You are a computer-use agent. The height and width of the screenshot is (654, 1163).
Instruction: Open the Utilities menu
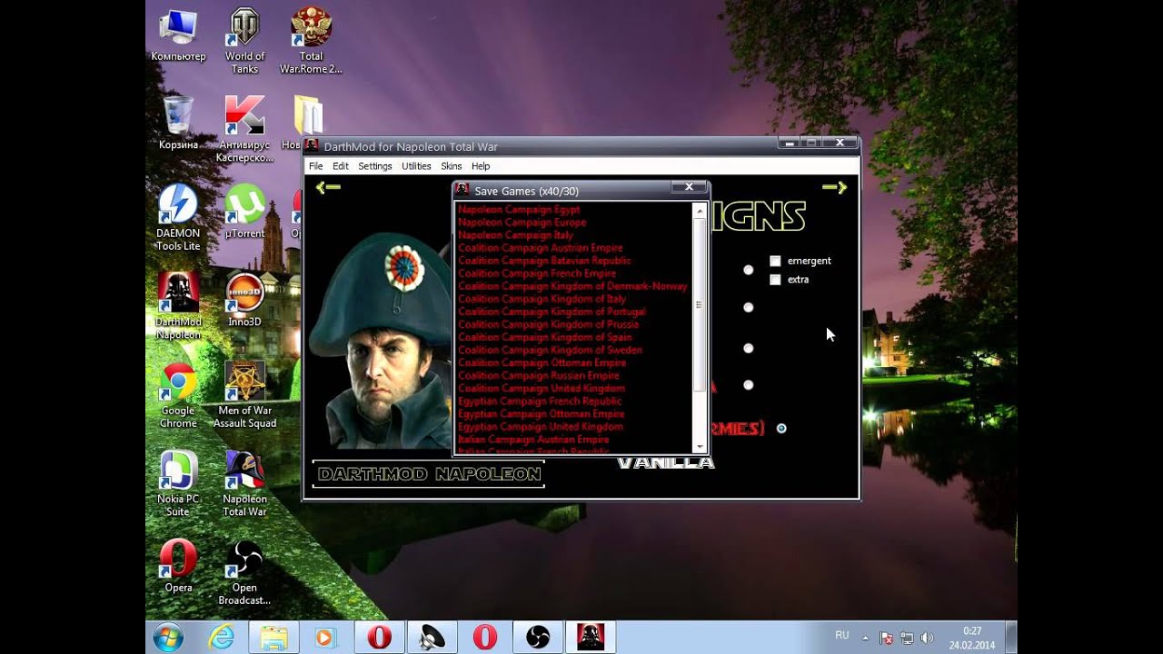click(416, 166)
